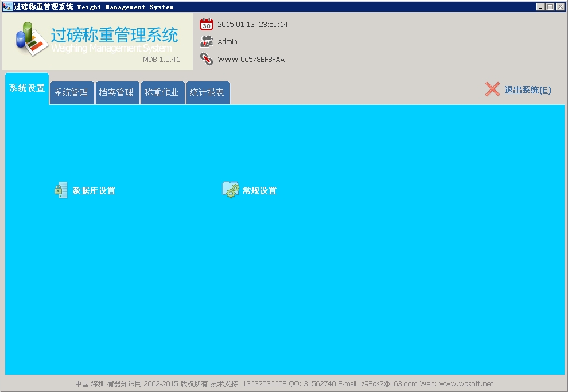Click the users icon next to Admin

click(207, 41)
